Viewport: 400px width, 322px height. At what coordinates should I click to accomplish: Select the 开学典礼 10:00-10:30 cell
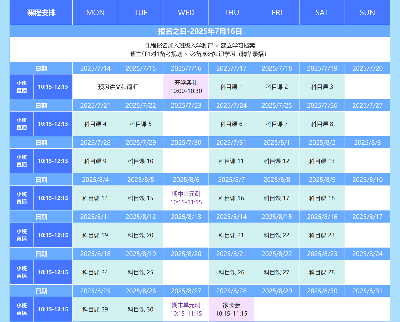click(186, 87)
